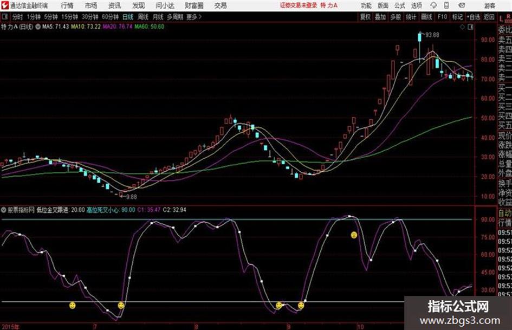Click the mobile phone icon
Image resolution: width=512 pixels, height=330 pixels.
(446, 5)
